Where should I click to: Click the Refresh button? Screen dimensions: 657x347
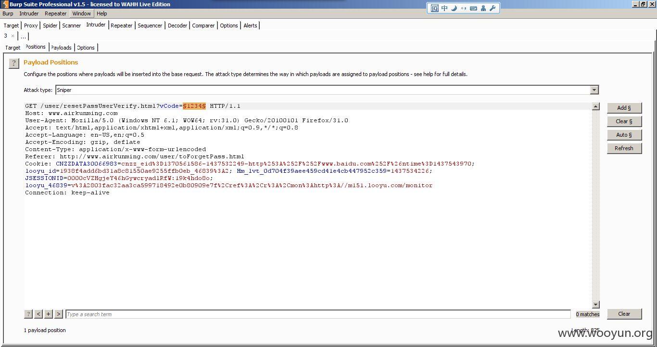click(624, 148)
